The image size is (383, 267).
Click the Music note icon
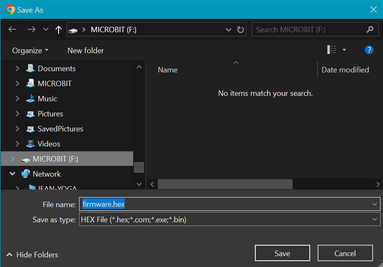[x=30, y=98]
